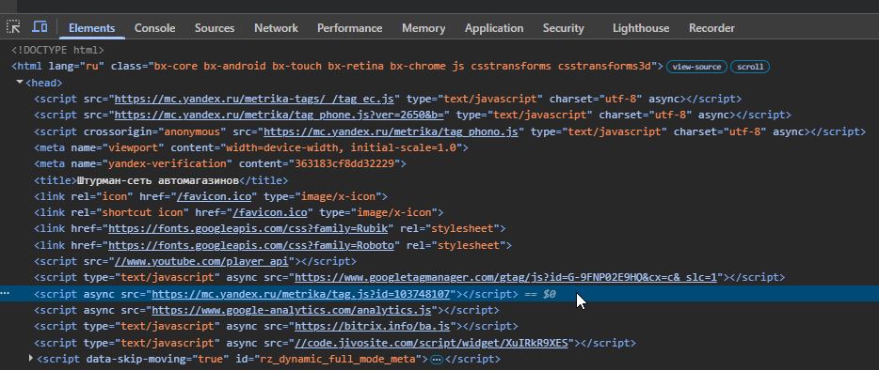Viewport: 879px width, 370px height.
Task: Open the Sources tab
Action: click(215, 28)
